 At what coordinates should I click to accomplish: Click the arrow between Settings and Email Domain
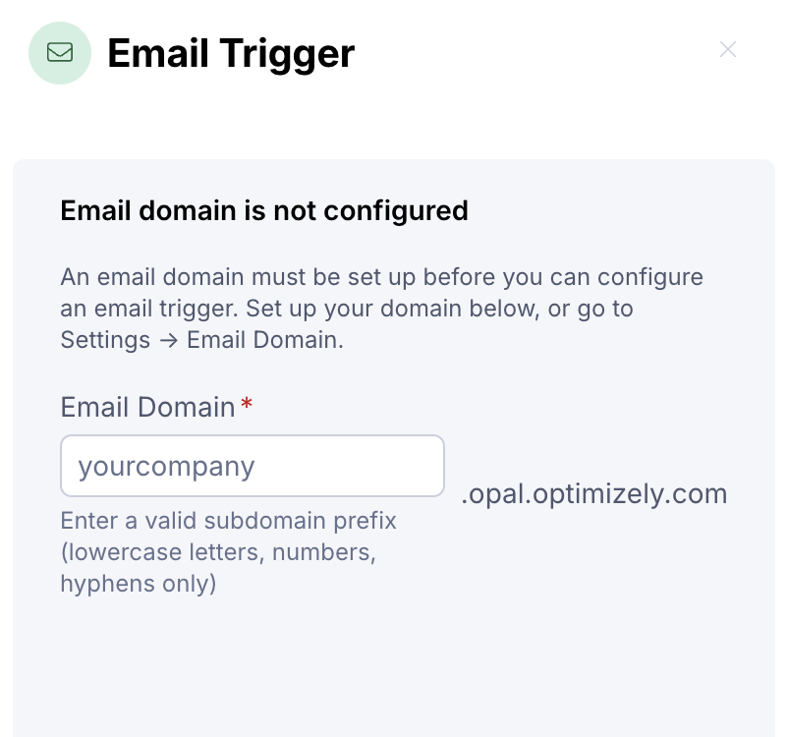coord(168,340)
